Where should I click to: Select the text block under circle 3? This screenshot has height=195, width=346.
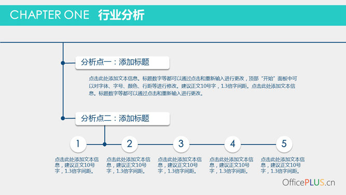click(x=180, y=165)
